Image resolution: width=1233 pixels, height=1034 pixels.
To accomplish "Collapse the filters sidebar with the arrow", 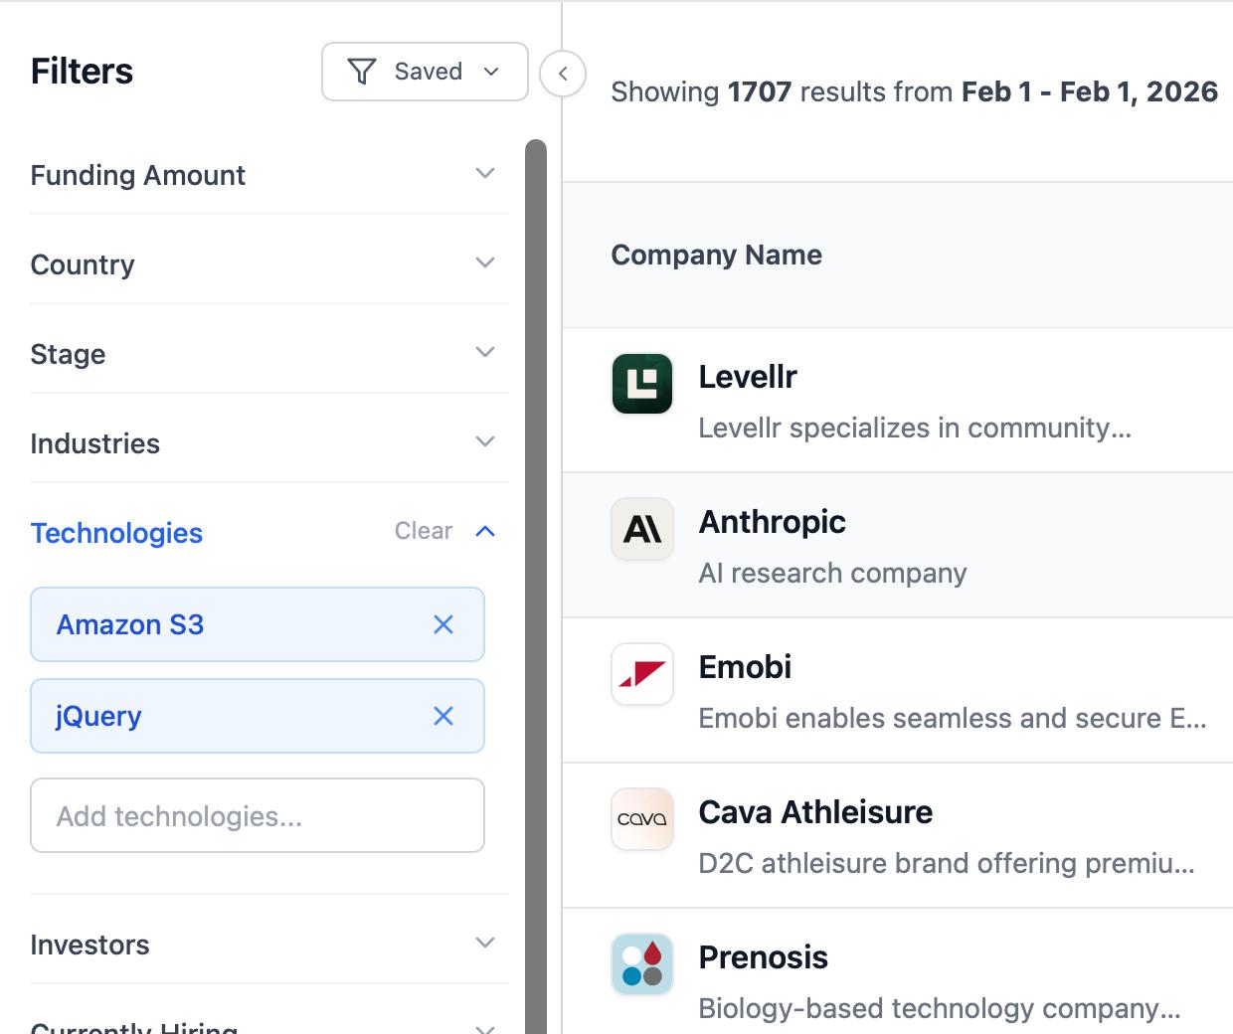I will click(562, 74).
